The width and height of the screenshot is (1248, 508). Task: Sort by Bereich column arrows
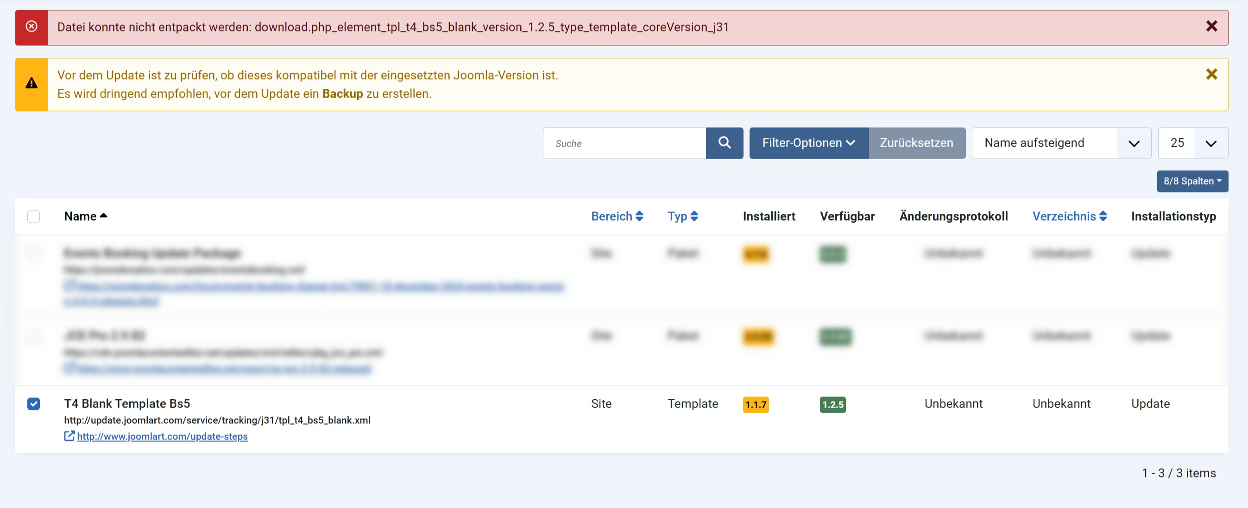tap(639, 216)
